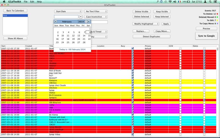Click the date picker arrow button
This screenshot has width=220, height=138.
pos(81,17)
